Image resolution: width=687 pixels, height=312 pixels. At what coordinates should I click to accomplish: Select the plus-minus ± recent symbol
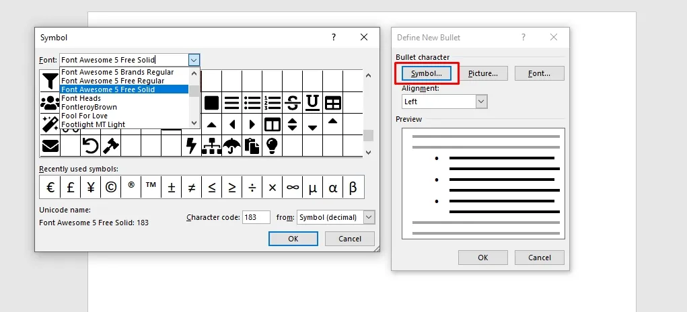[x=172, y=188]
